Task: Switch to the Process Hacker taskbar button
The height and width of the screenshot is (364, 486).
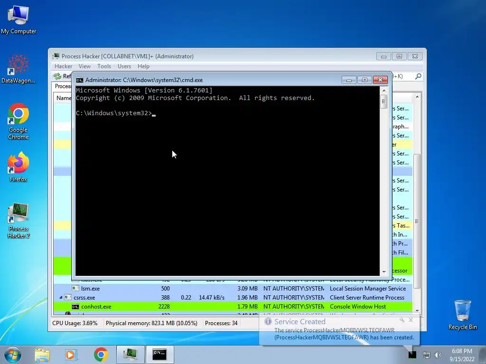Action: click(131, 355)
